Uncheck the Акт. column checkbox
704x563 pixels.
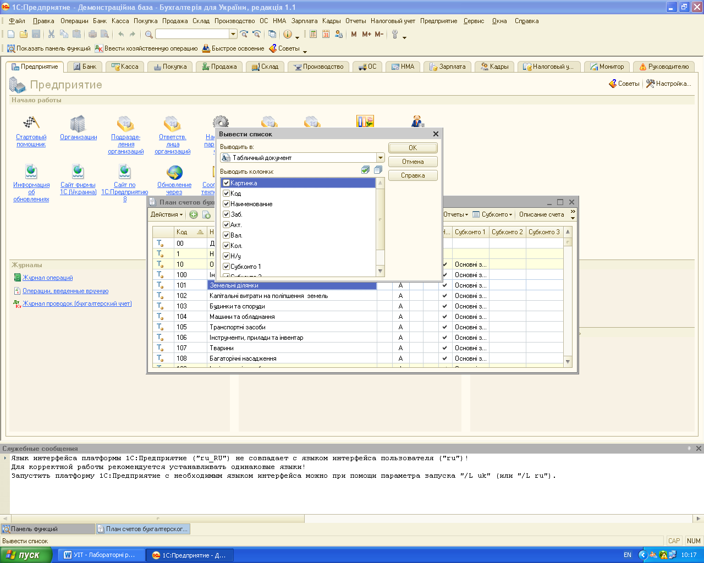226,225
